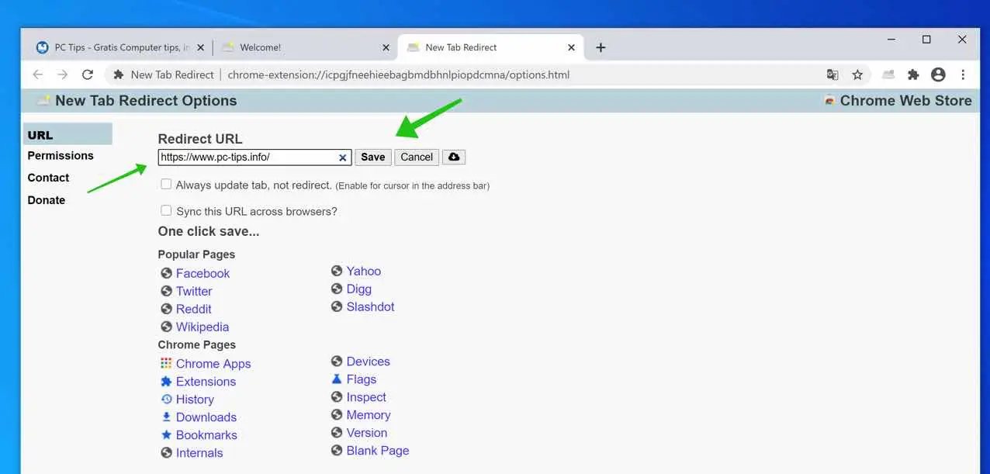Screen dimensions: 990x474
Task: Switch to the Welcome! browser tab
Action: pos(305,47)
